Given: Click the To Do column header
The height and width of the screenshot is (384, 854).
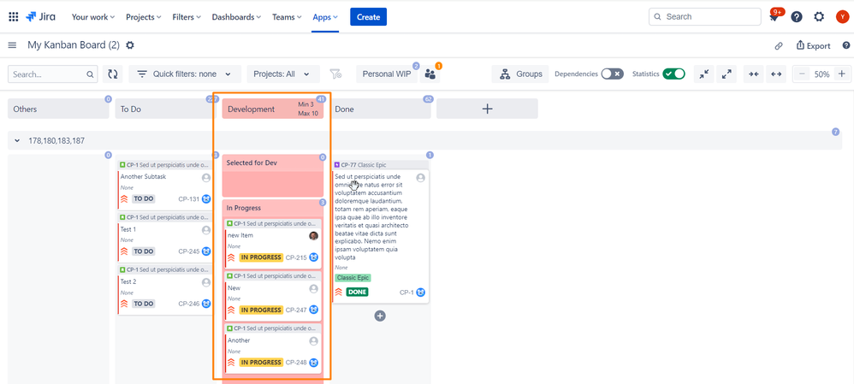Looking at the screenshot, I should coord(165,109).
